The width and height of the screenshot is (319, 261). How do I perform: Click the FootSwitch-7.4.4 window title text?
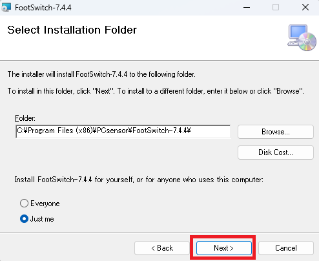pyautogui.click(x=43, y=8)
